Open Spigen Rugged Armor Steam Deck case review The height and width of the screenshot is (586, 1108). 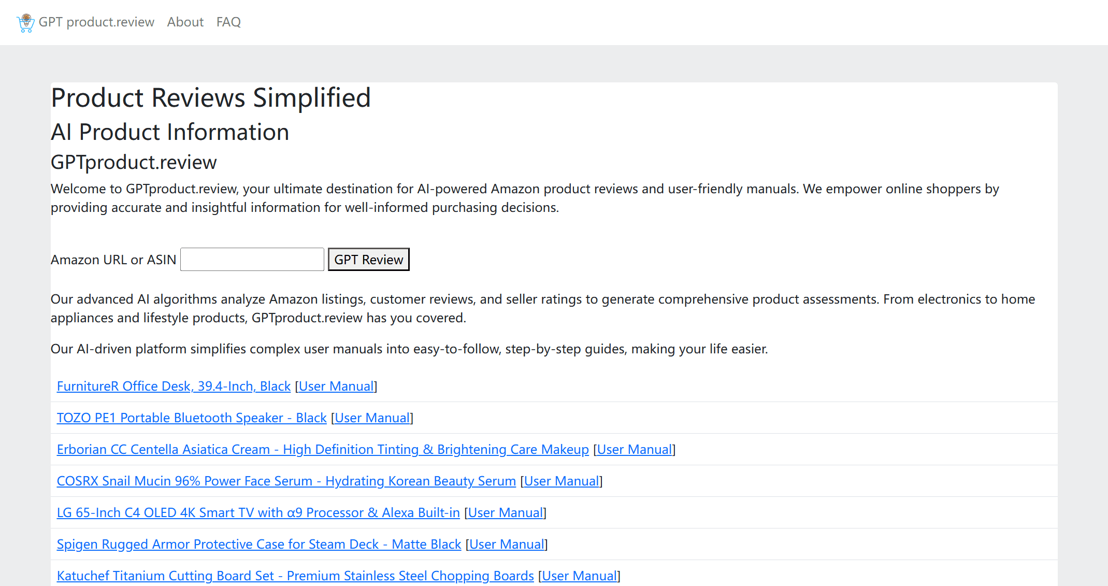point(258,545)
